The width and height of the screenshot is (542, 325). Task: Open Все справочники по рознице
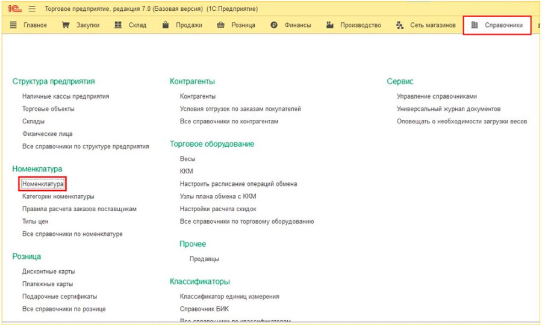coord(64,309)
